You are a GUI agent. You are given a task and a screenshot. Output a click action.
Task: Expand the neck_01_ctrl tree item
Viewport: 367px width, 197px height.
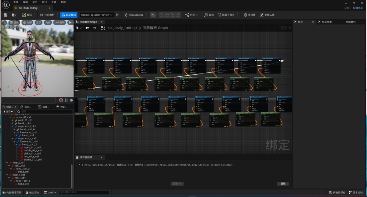click(x=13, y=120)
